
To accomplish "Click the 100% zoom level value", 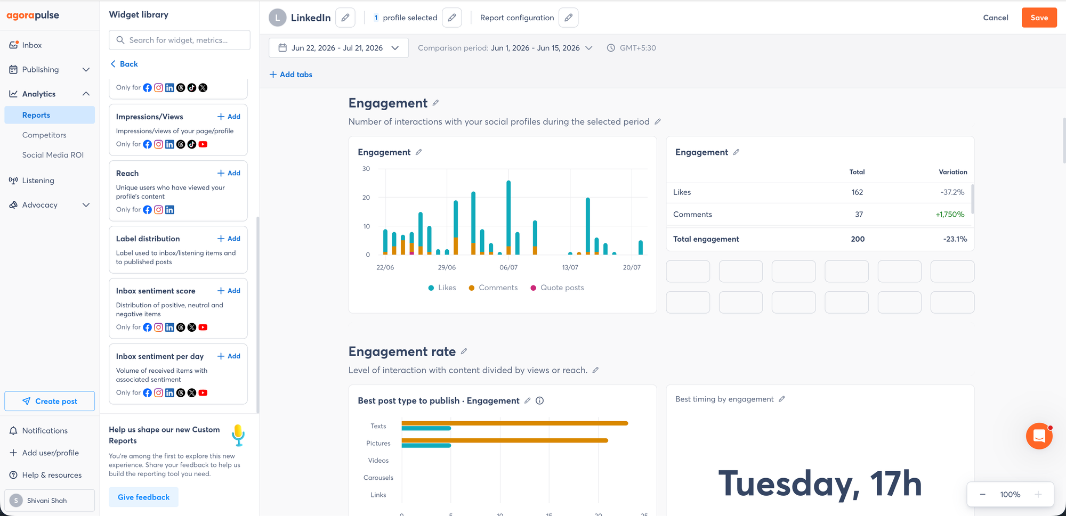I will pyautogui.click(x=1010, y=495).
